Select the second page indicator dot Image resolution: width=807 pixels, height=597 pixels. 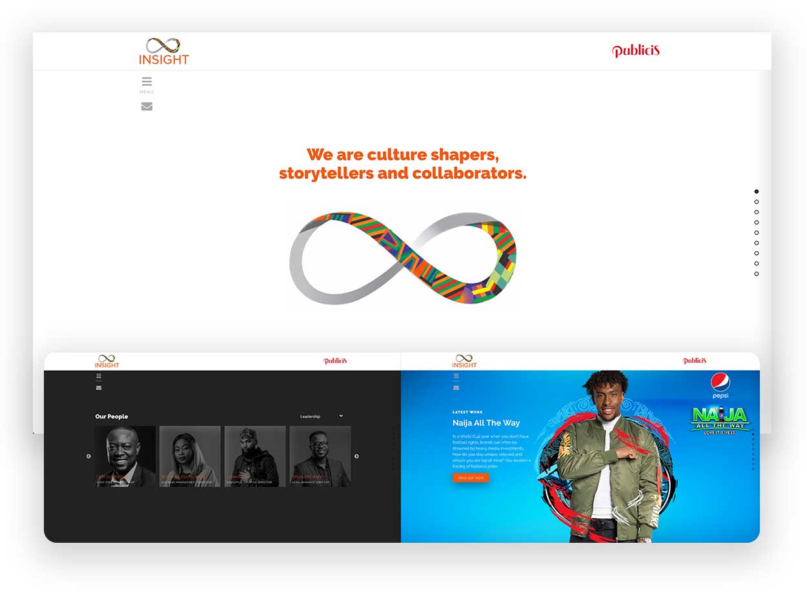757,202
